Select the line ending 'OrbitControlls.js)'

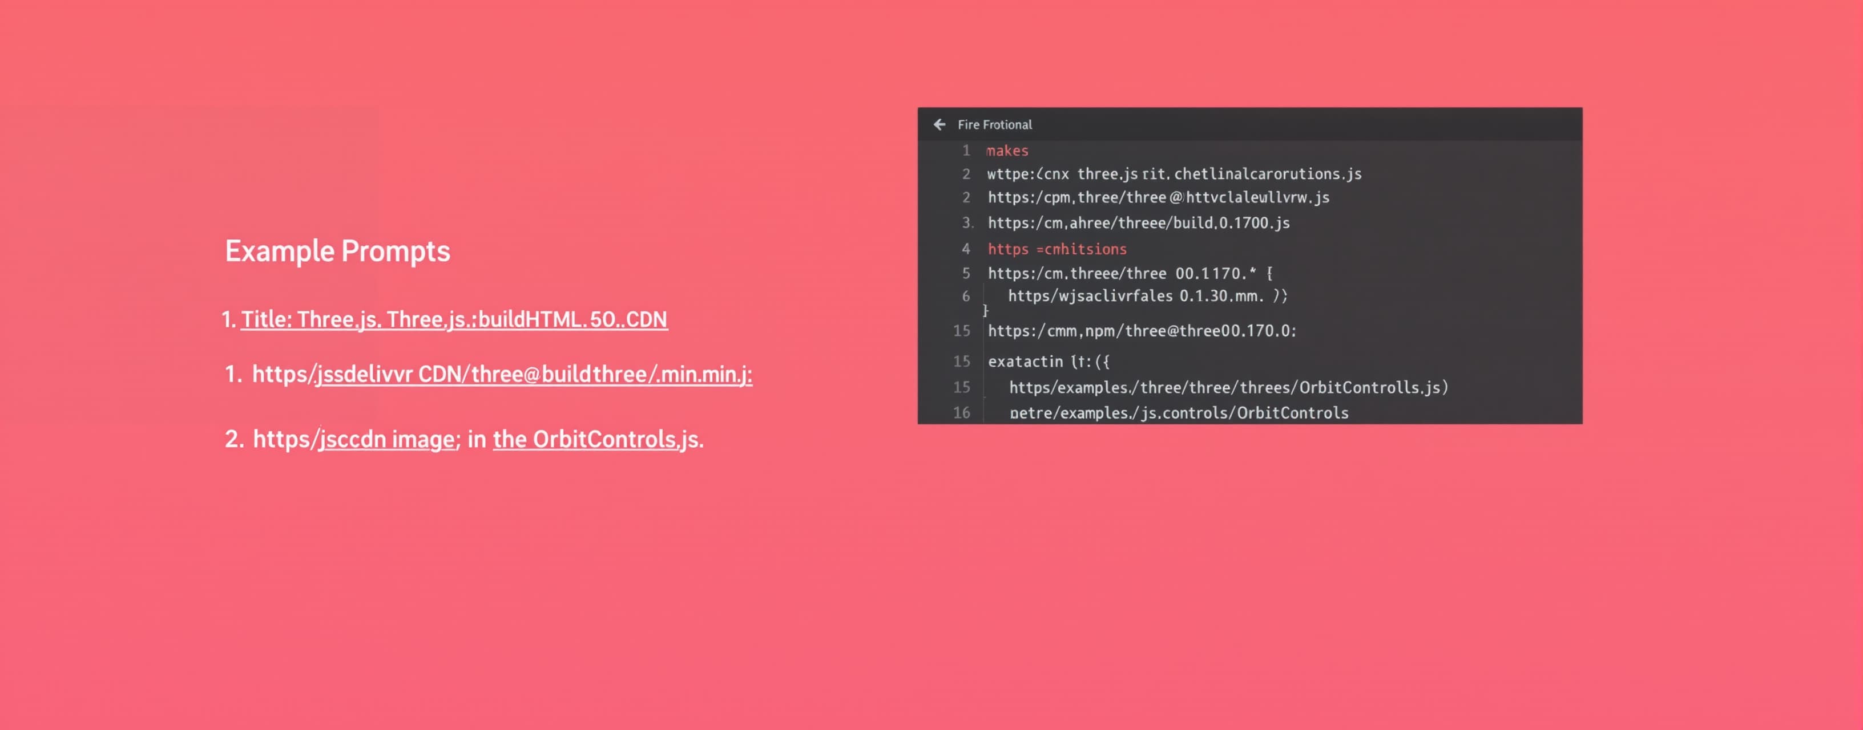click(1229, 387)
